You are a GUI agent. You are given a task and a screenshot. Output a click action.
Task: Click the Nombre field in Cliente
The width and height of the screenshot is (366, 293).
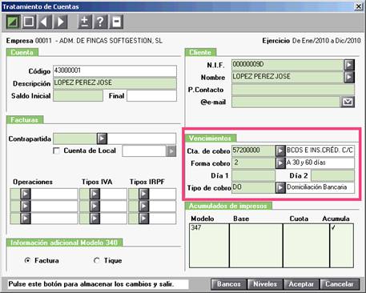[x=288, y=77]
